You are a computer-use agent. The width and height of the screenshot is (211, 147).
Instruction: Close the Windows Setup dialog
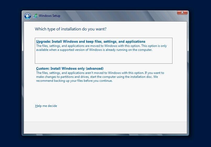click(182, 12)
